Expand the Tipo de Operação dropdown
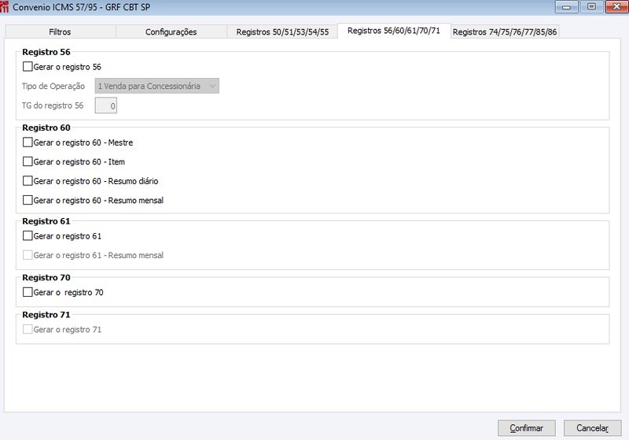 pos(156,86)
